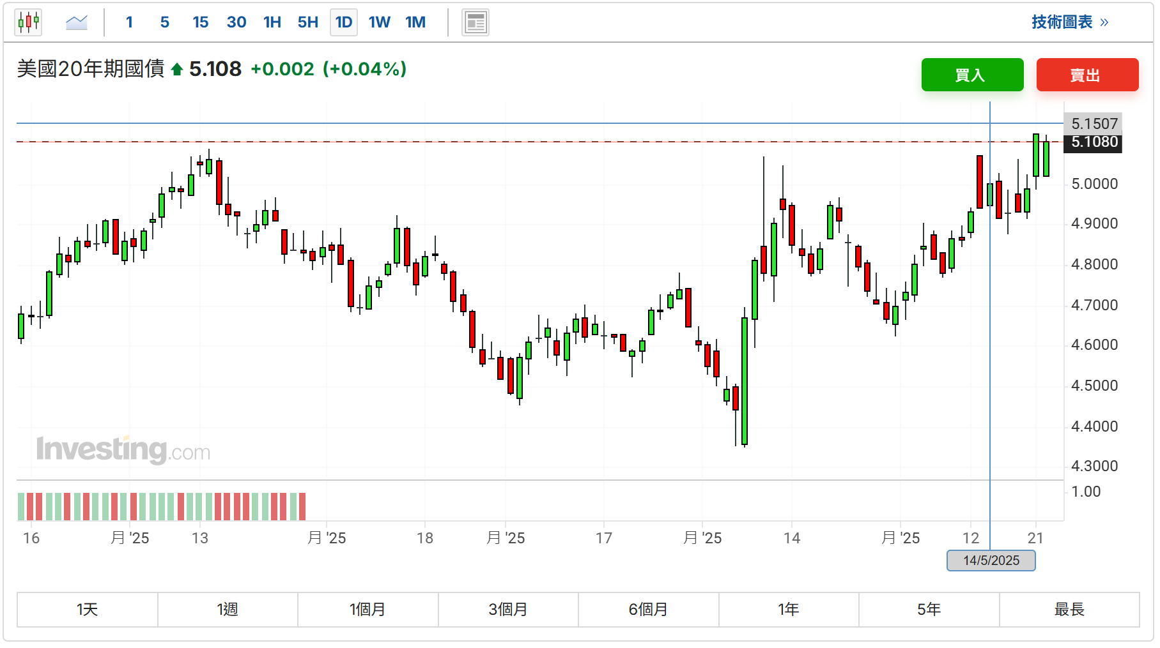Screen dimensions: 1160x648
Task: Choose the 3個月 time range
Action: 508,610
